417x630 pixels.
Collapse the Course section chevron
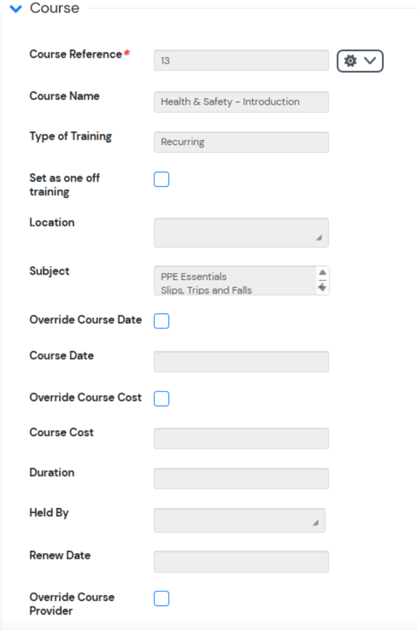click(x=16, y=9)
